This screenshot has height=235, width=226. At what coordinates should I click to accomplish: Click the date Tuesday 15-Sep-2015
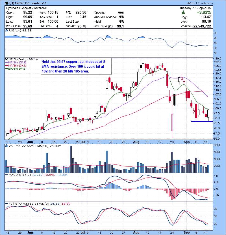pos(195,8)
